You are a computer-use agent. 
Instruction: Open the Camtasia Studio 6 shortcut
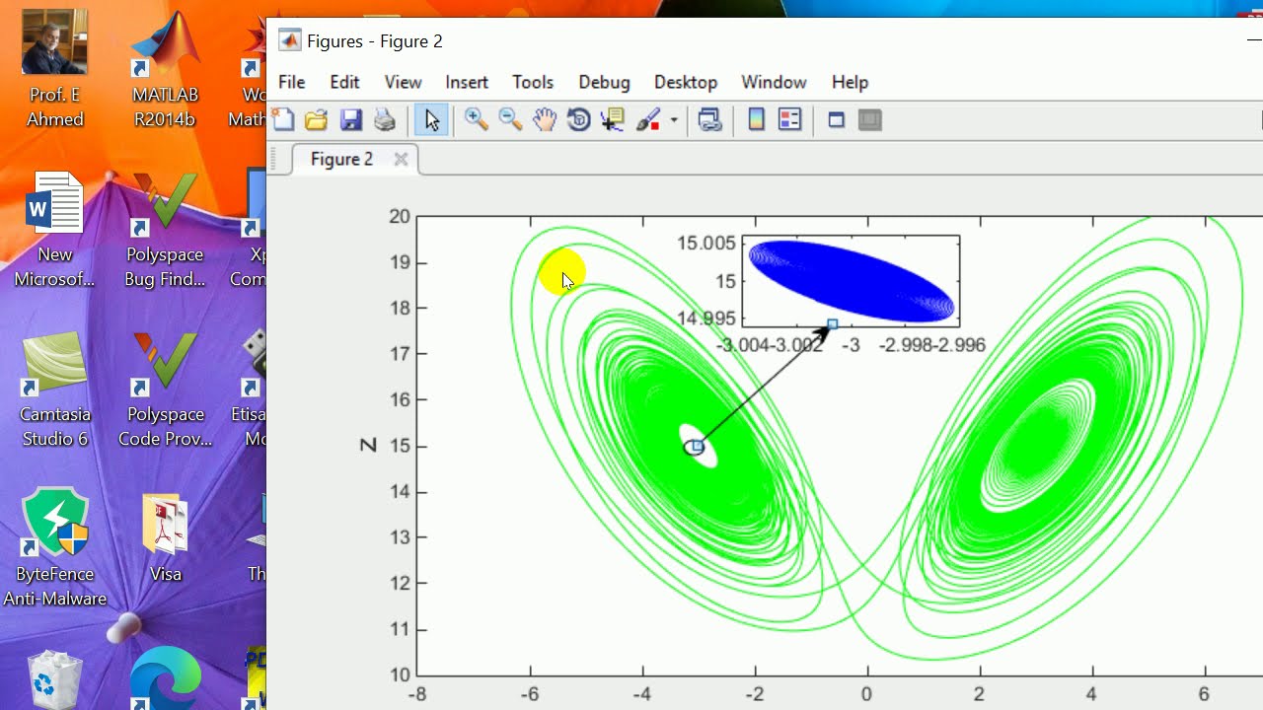tap(55, 389)
